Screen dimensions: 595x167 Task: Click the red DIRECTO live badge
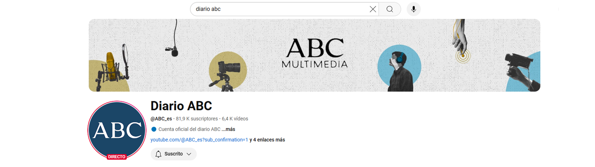117,157
